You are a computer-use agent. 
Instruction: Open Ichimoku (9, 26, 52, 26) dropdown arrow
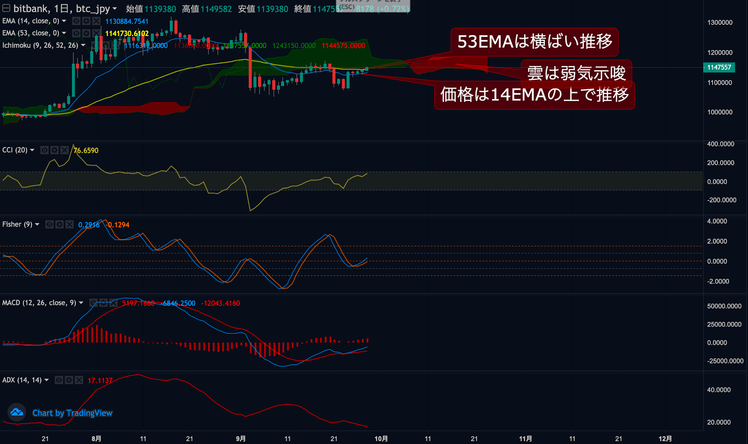point(83,45)
